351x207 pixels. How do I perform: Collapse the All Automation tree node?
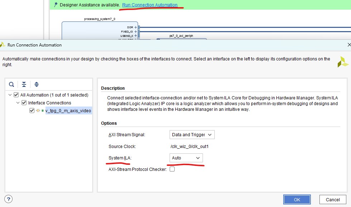(10, 95)
